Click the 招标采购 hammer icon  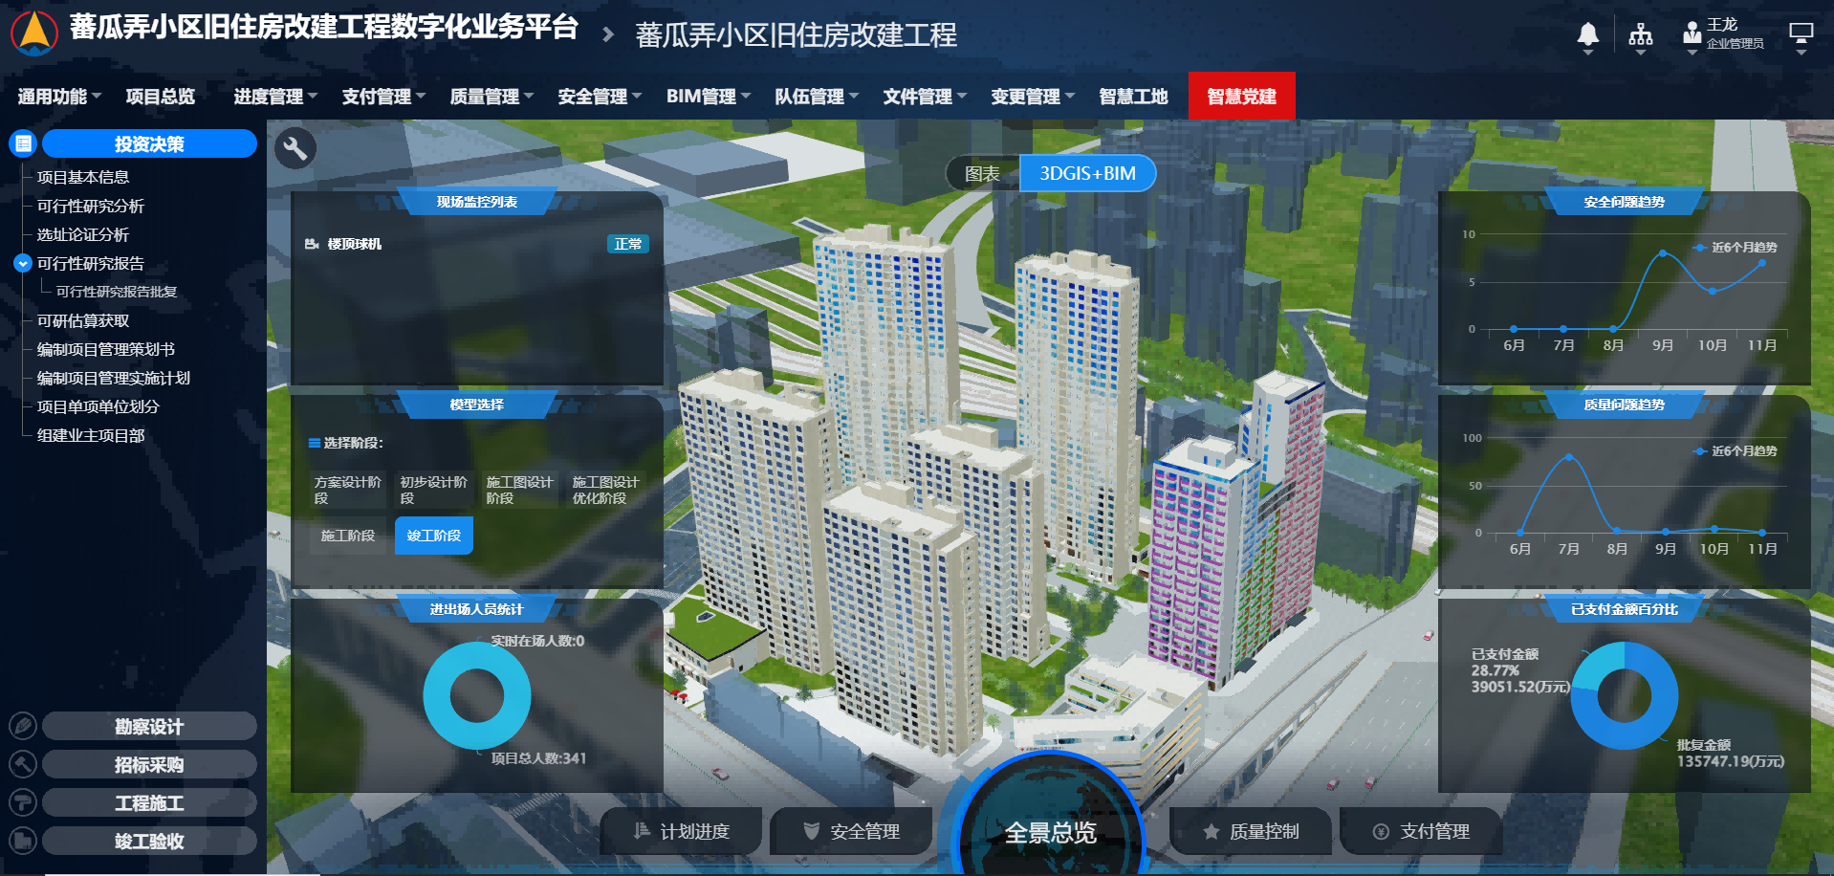[21, 764]
